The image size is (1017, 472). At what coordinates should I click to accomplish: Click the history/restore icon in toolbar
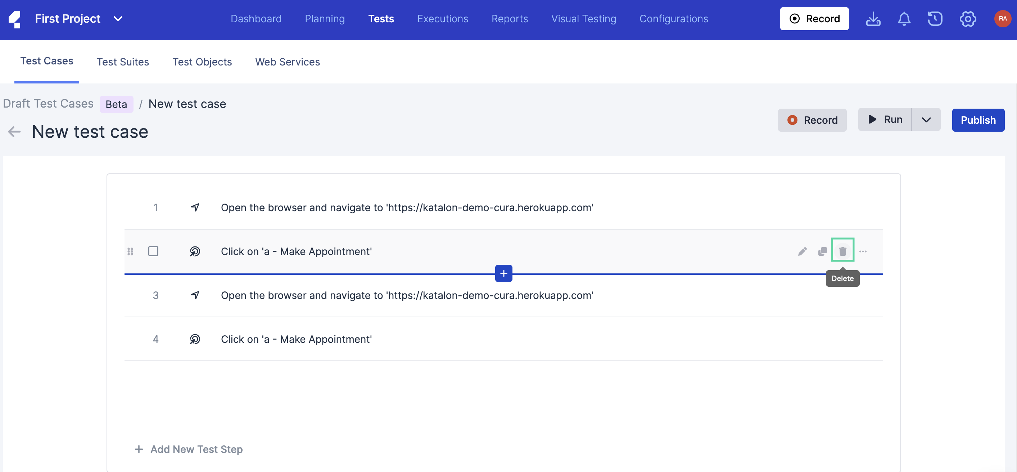point(935,19)
